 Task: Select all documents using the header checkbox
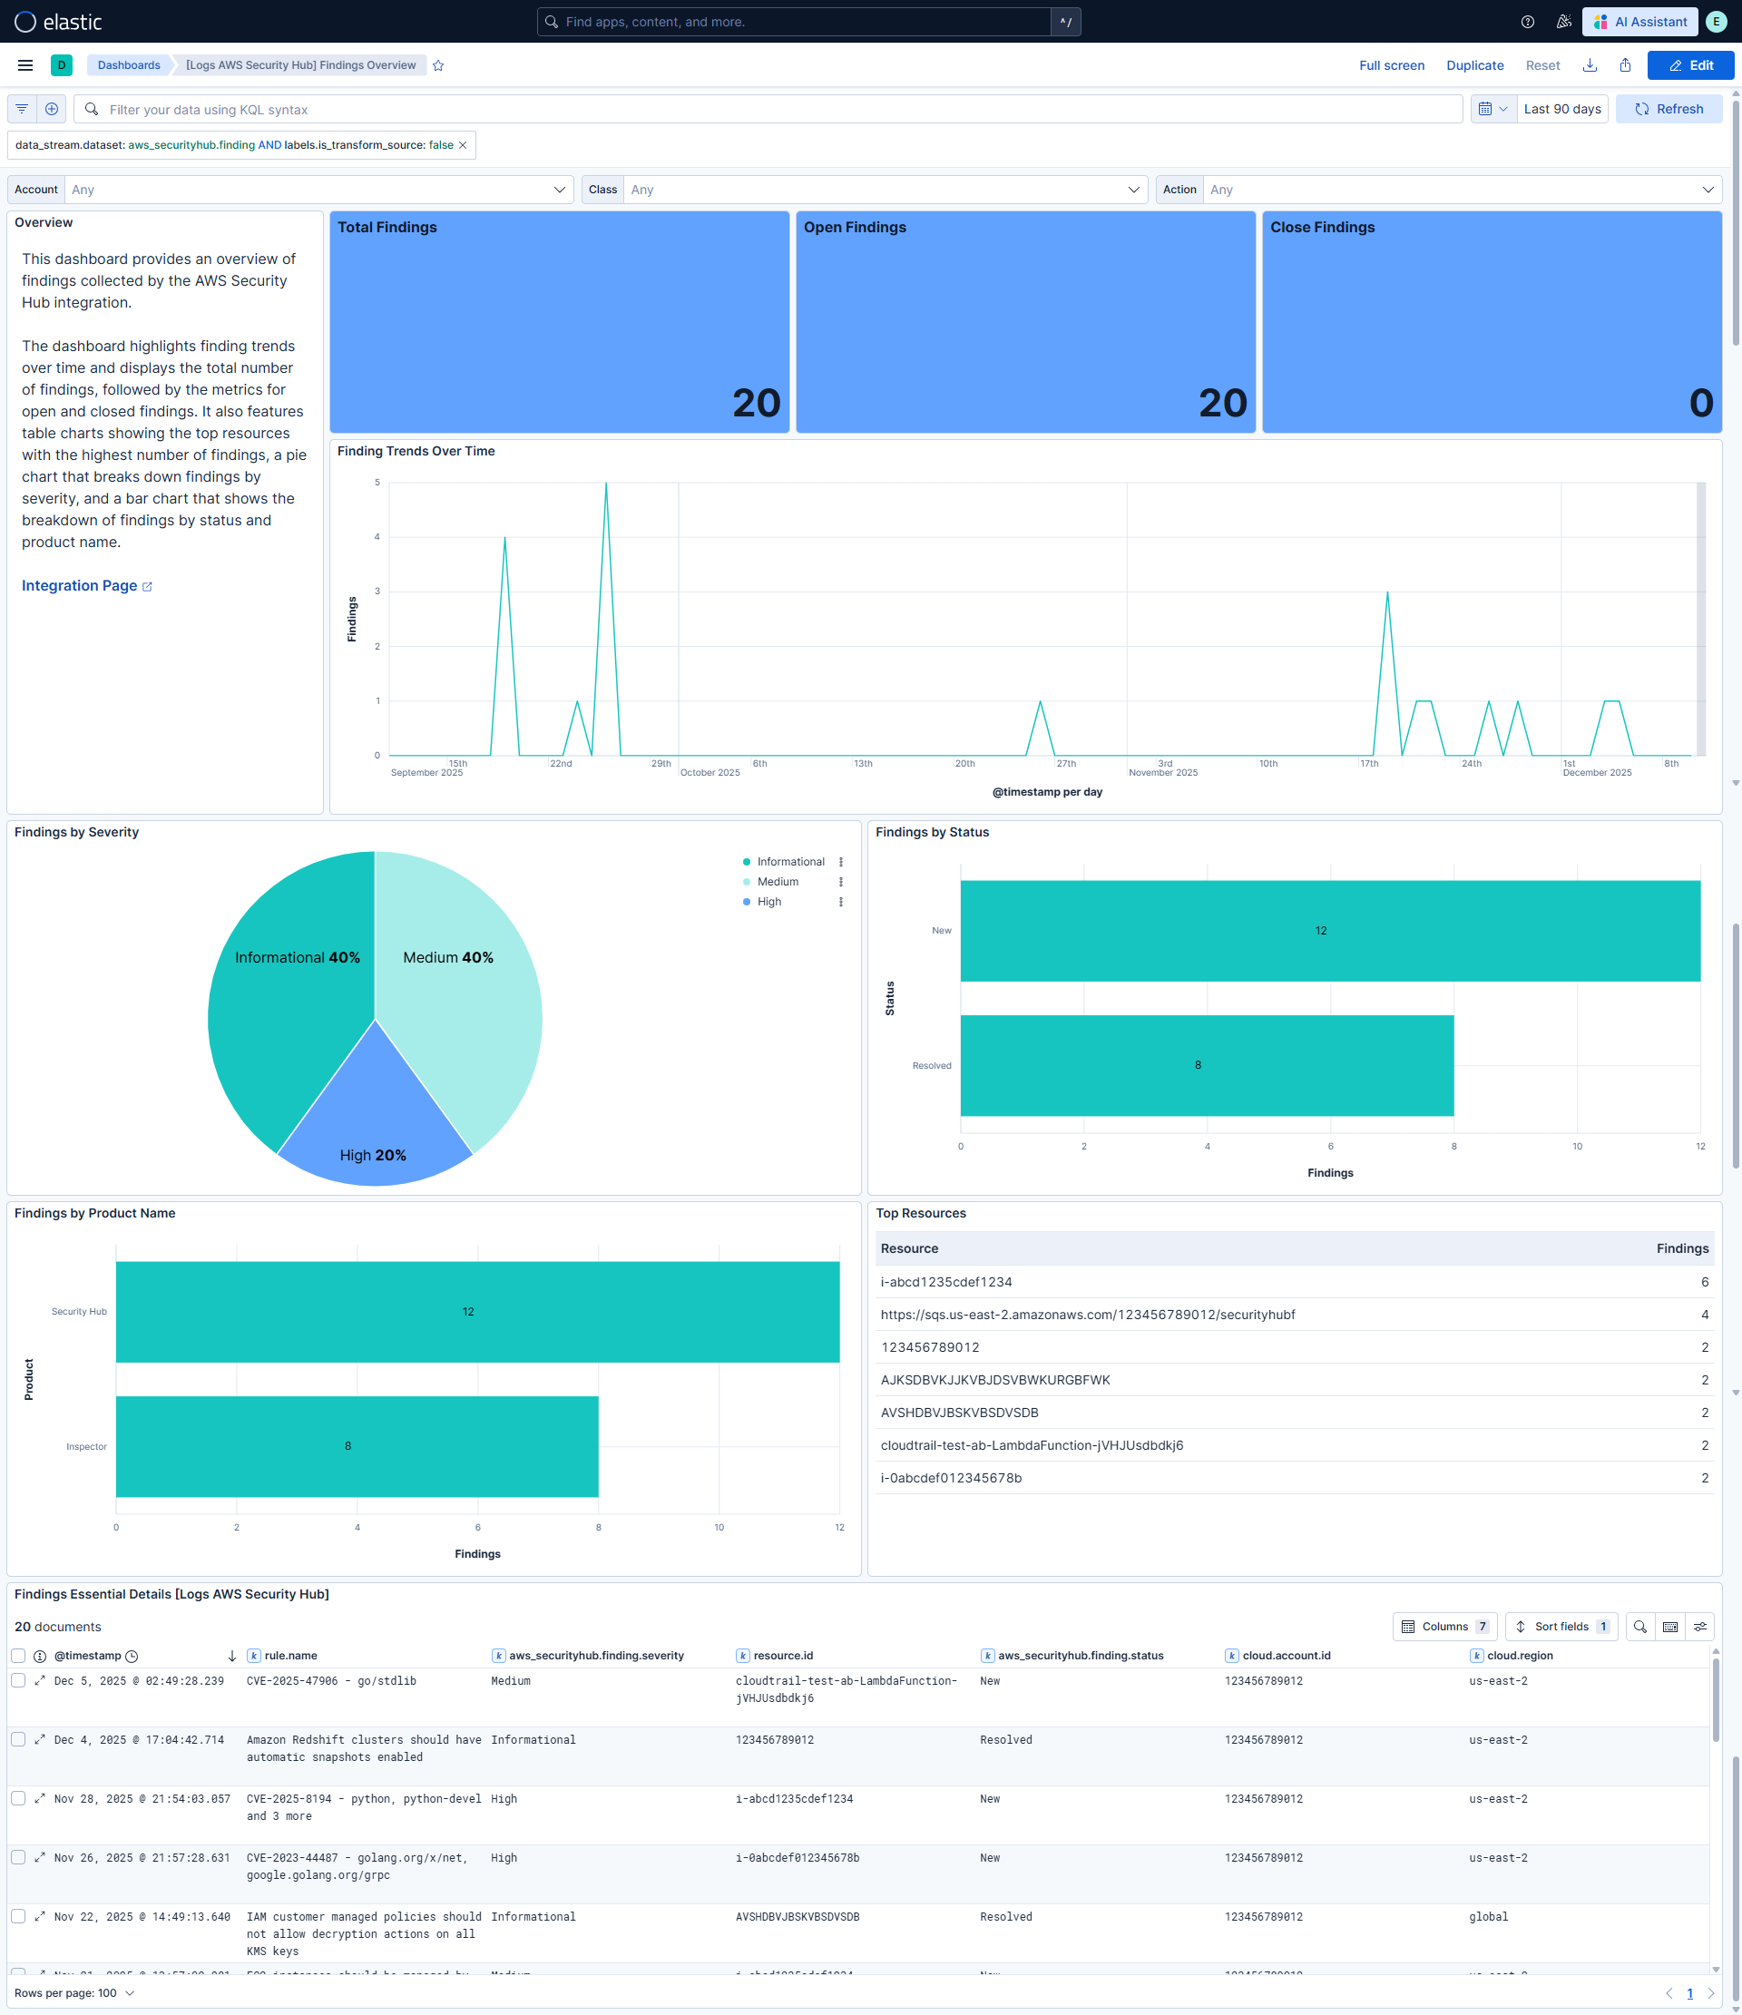tap(17, 1655)
